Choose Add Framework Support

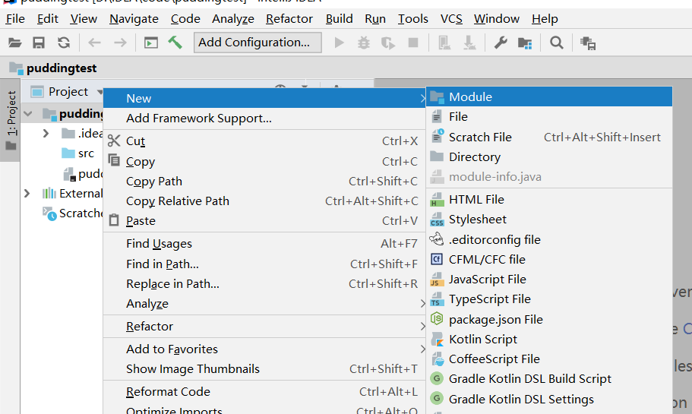coord(264,119)
